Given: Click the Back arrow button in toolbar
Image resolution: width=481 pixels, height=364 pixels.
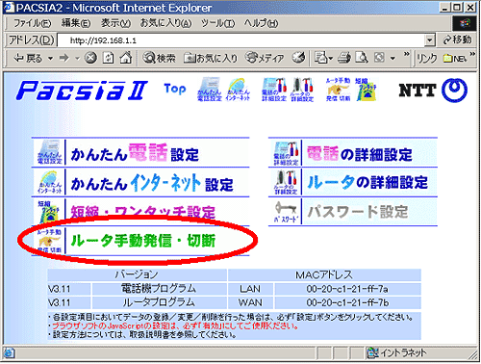Looking at the screenshot, I should tap(28, 58).
